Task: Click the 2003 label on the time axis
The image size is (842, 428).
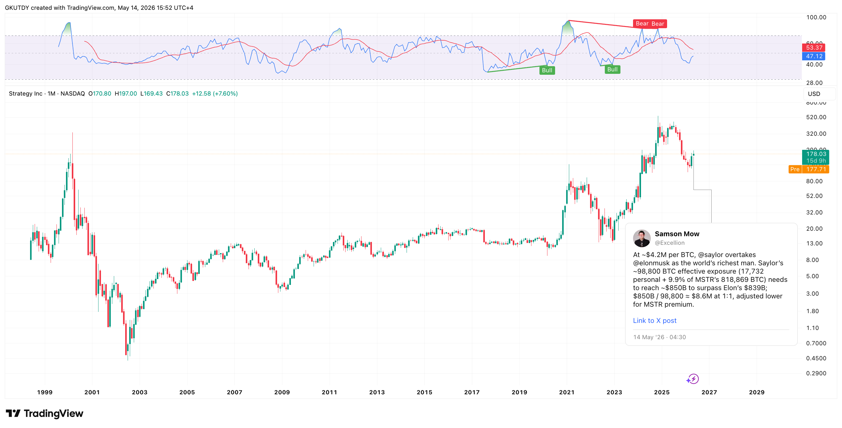Action: click(x=140, y=392)
